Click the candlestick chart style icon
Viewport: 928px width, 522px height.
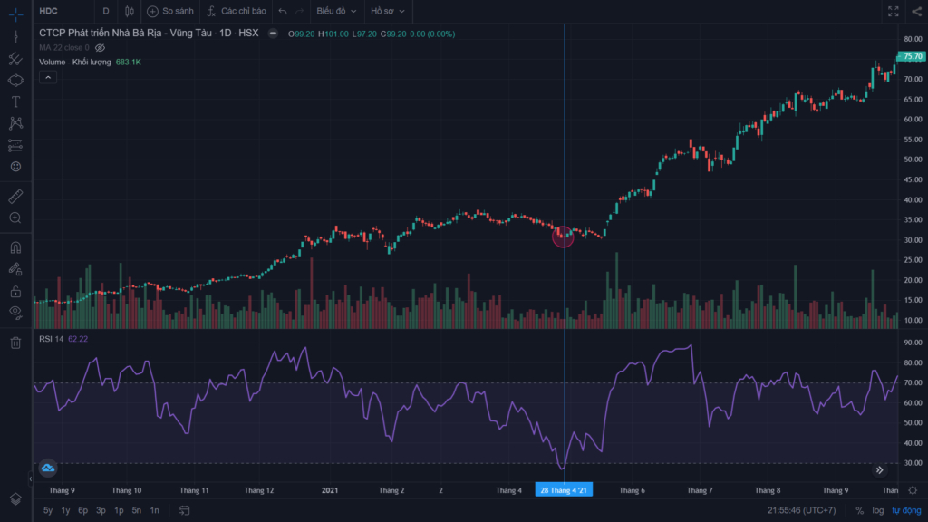click(x=129, y=11)
